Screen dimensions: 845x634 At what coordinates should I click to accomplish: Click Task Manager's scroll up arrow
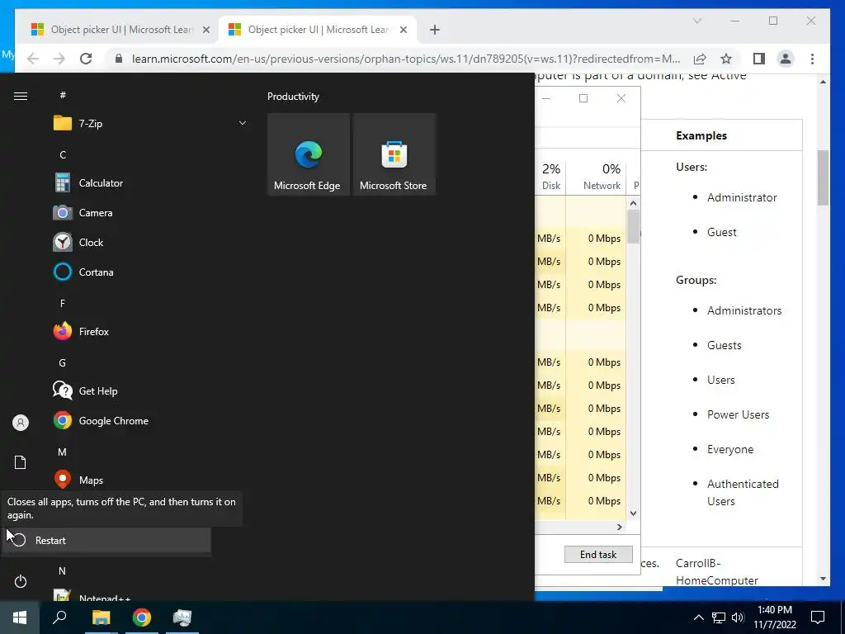(x=633, y=203)
